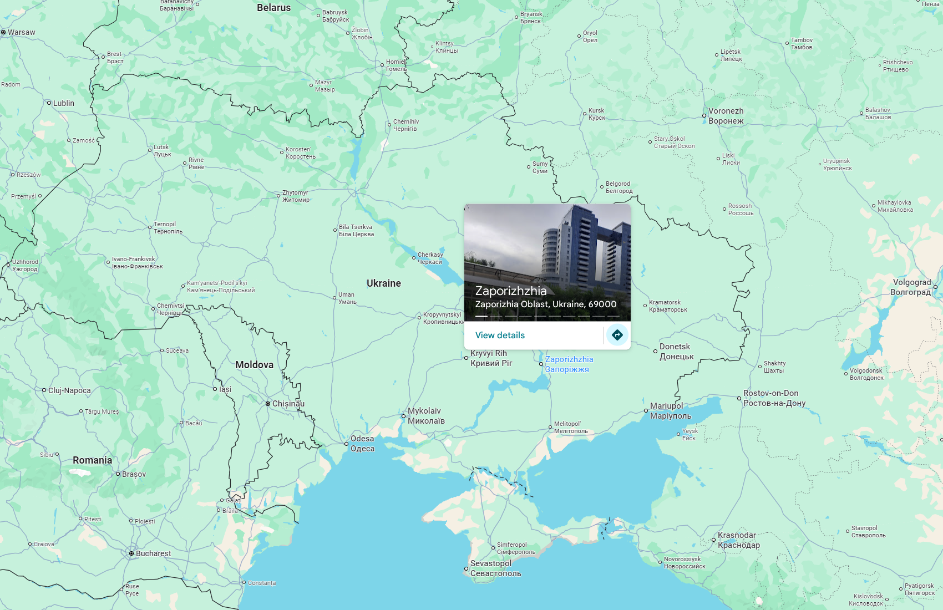Select the Brașov city label
This screenshot has width=943, height=610.
(x=134, y=474)
